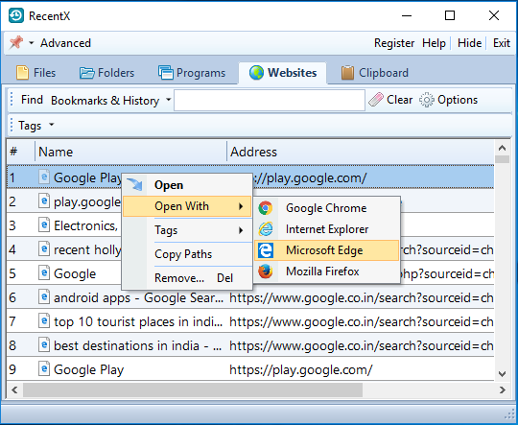The image size is (518, 425).
Task: Choose Remove... in the context menu
Action: click(x=187, y=278)
